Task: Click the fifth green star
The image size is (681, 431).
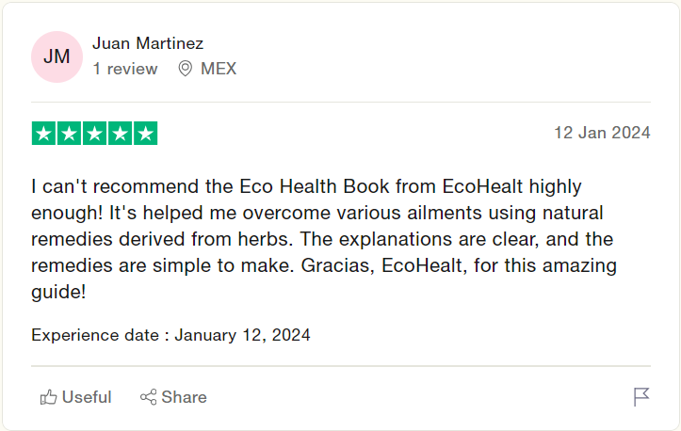Action: tap(146, 134)
